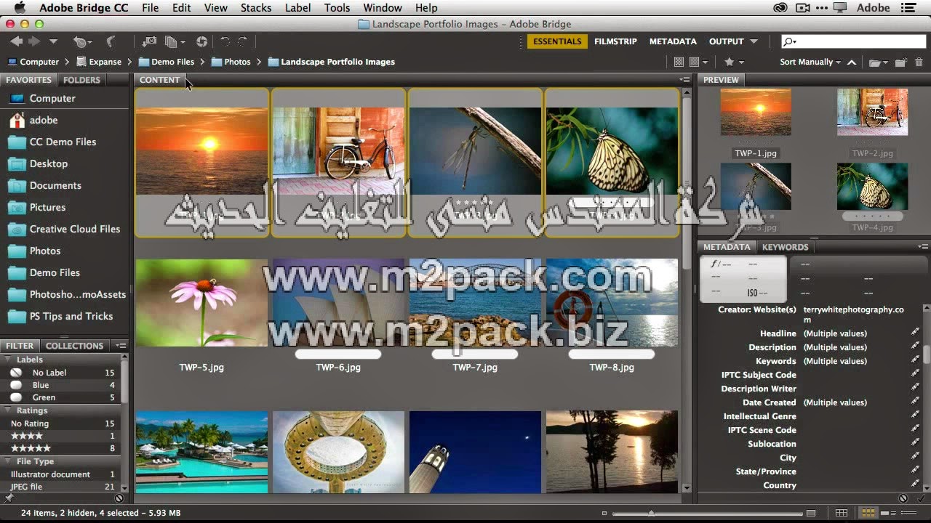Create a new folder with folder-star icon
This screenshot has height=523, width=931.
tap(901, 62)
